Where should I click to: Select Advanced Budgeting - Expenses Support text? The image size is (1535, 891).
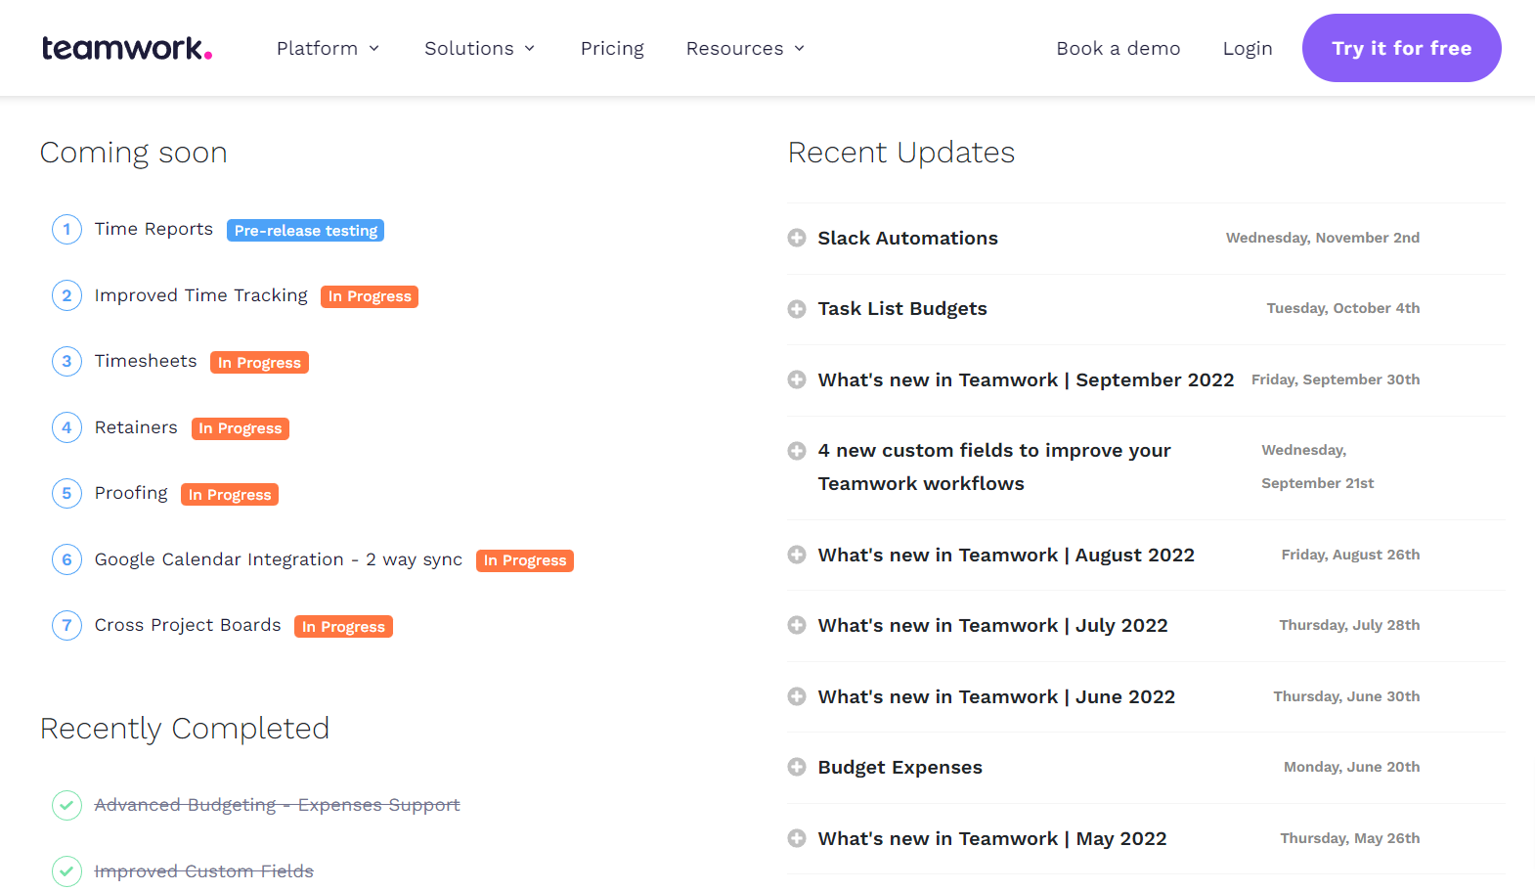[x=277, y=805]
